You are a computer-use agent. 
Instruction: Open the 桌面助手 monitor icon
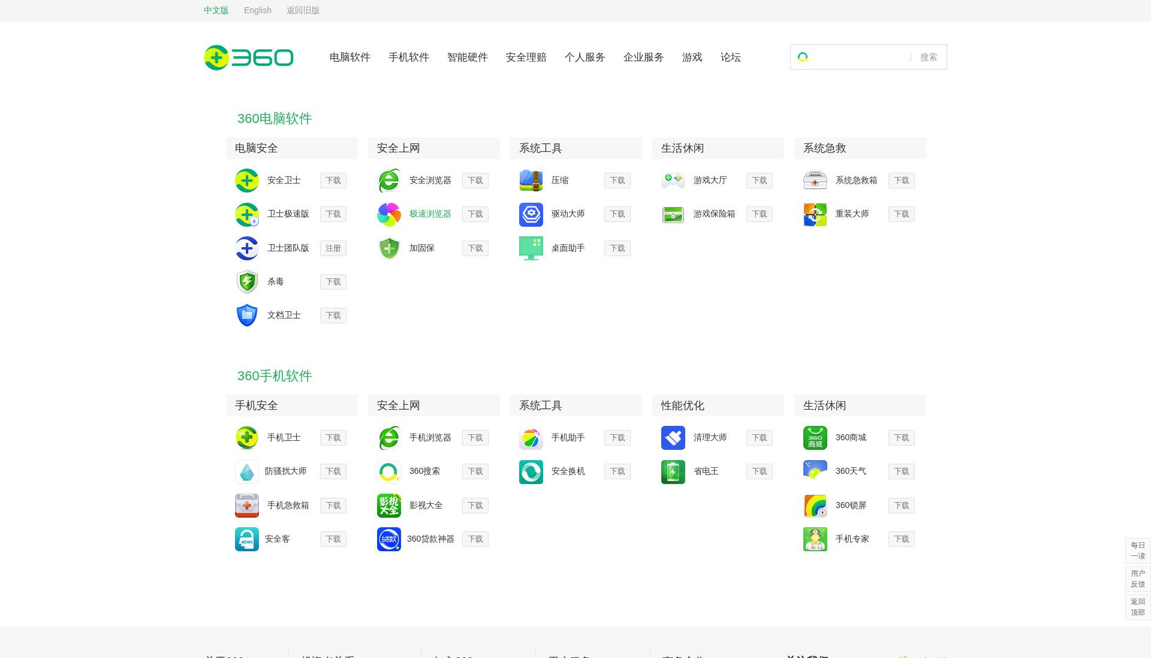[531, 248]
